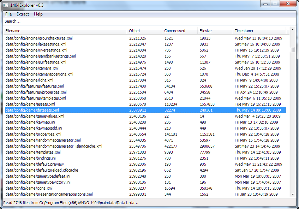This screenshot has height=209, width=299.
Task: Click offset value 23260678
Action: 137,104
